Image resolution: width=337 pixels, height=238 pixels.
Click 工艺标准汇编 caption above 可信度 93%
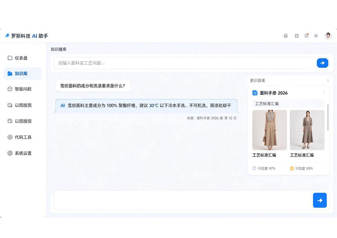point(302,155)
